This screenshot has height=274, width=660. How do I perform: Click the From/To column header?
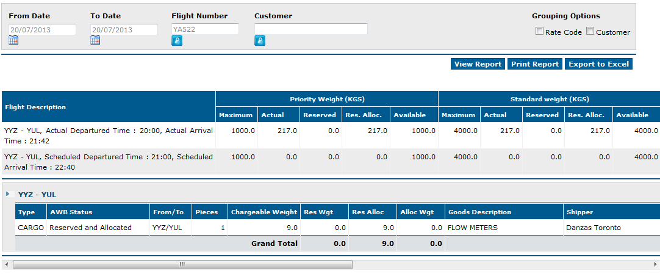(171, 212)
